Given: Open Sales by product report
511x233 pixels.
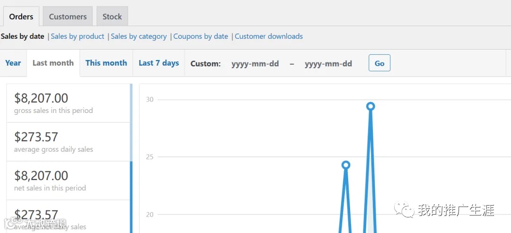Looking at the screenshot, I should [78, 36].
